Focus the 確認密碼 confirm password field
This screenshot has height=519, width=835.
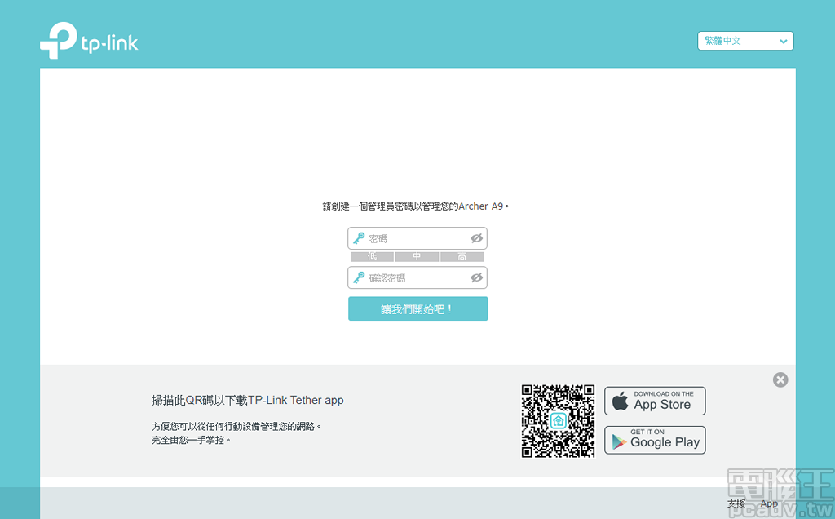click(417, 277)
